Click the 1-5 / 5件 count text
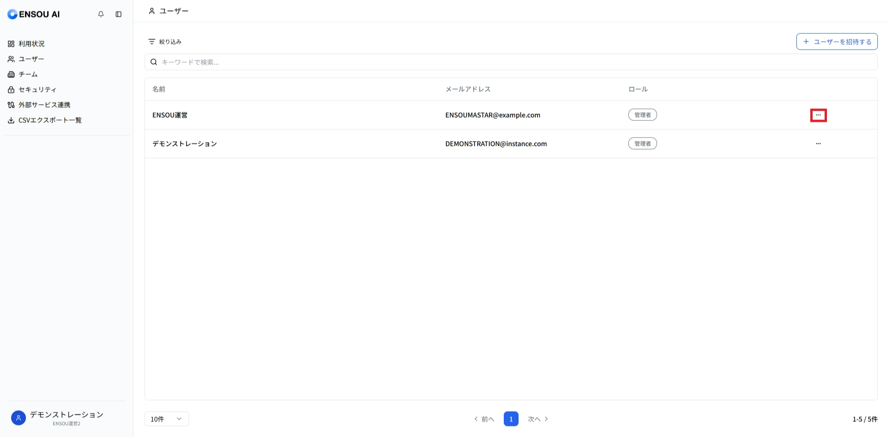Screen dimensions: 889x437 coord(865,419)
